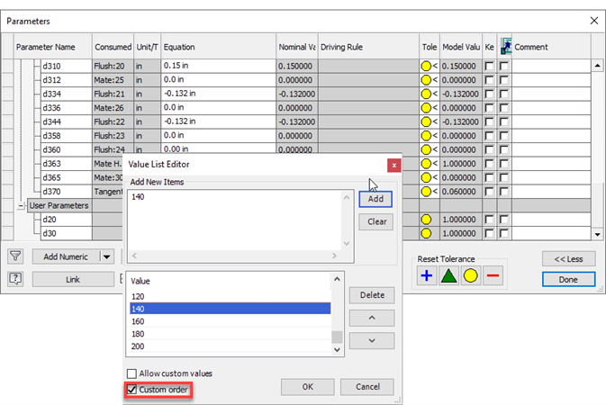Reset tolerance to plus (blue cross)
This screenshot has height=405, width=606.
pos(426,276)
